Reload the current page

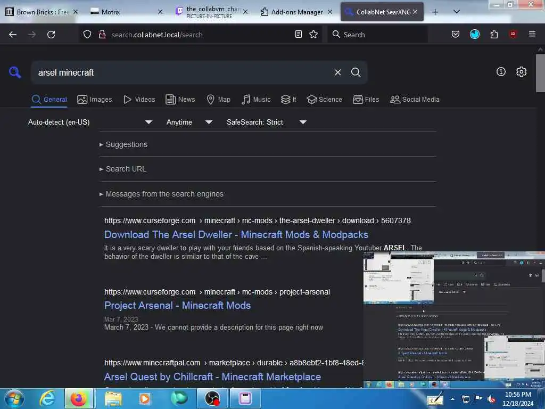(51, 35)
